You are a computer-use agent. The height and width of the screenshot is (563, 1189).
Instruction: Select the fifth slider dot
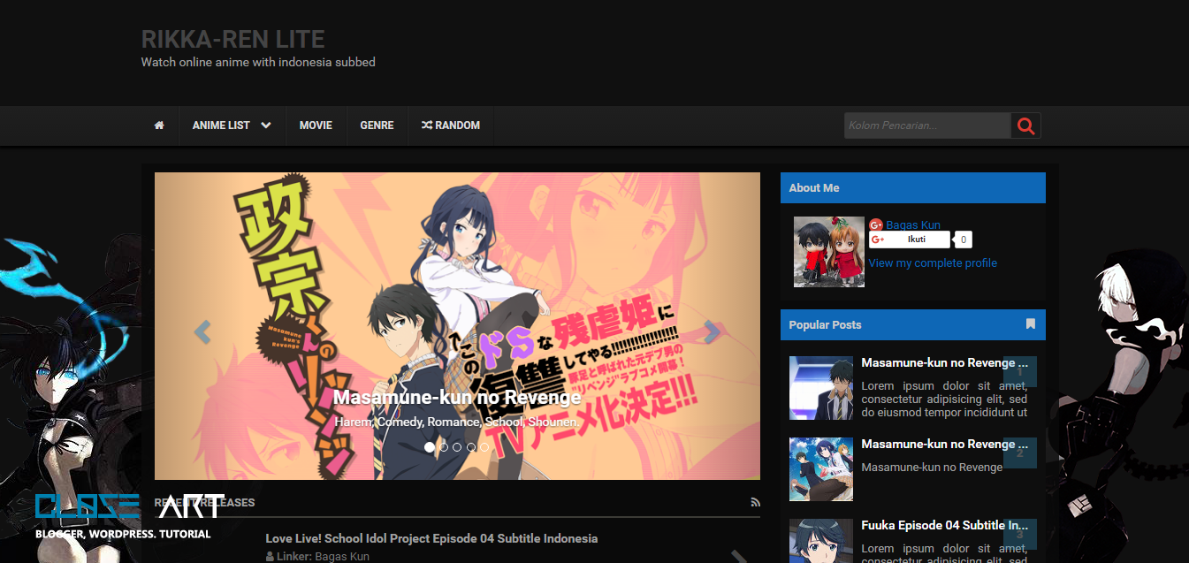click(x=484, y=447)
